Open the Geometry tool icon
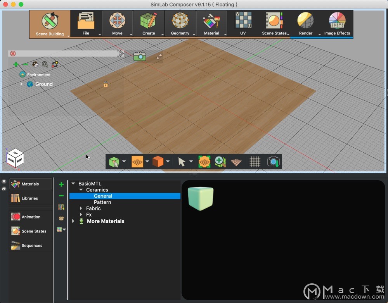The image size is (388, 303). pos(180,21)
